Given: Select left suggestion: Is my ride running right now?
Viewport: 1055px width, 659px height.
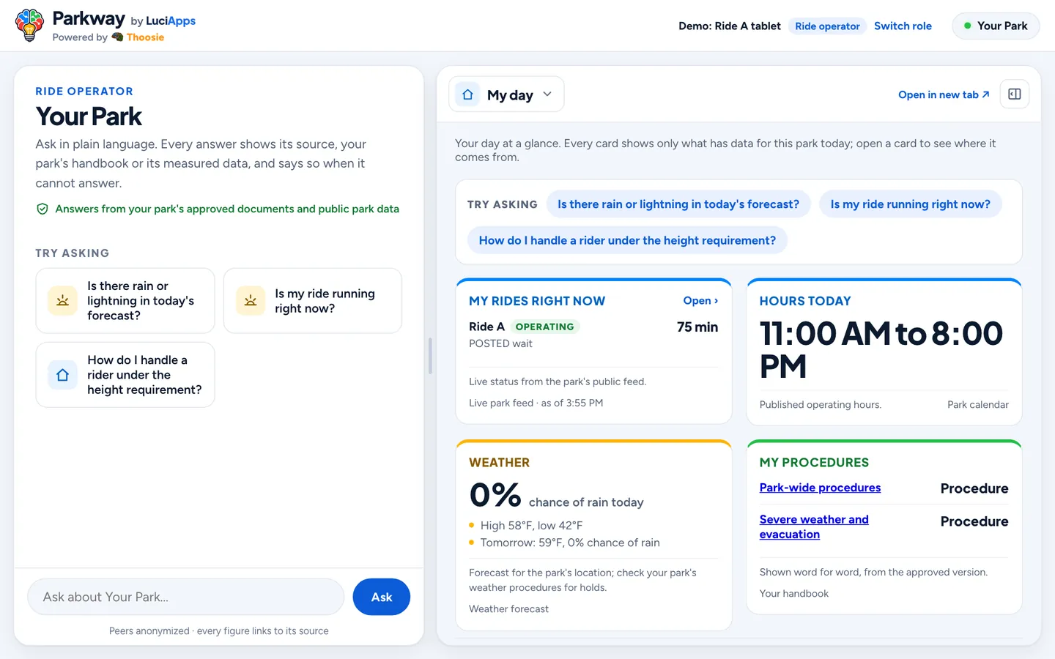Looking at the screenshot, I should tap(313, 301).
